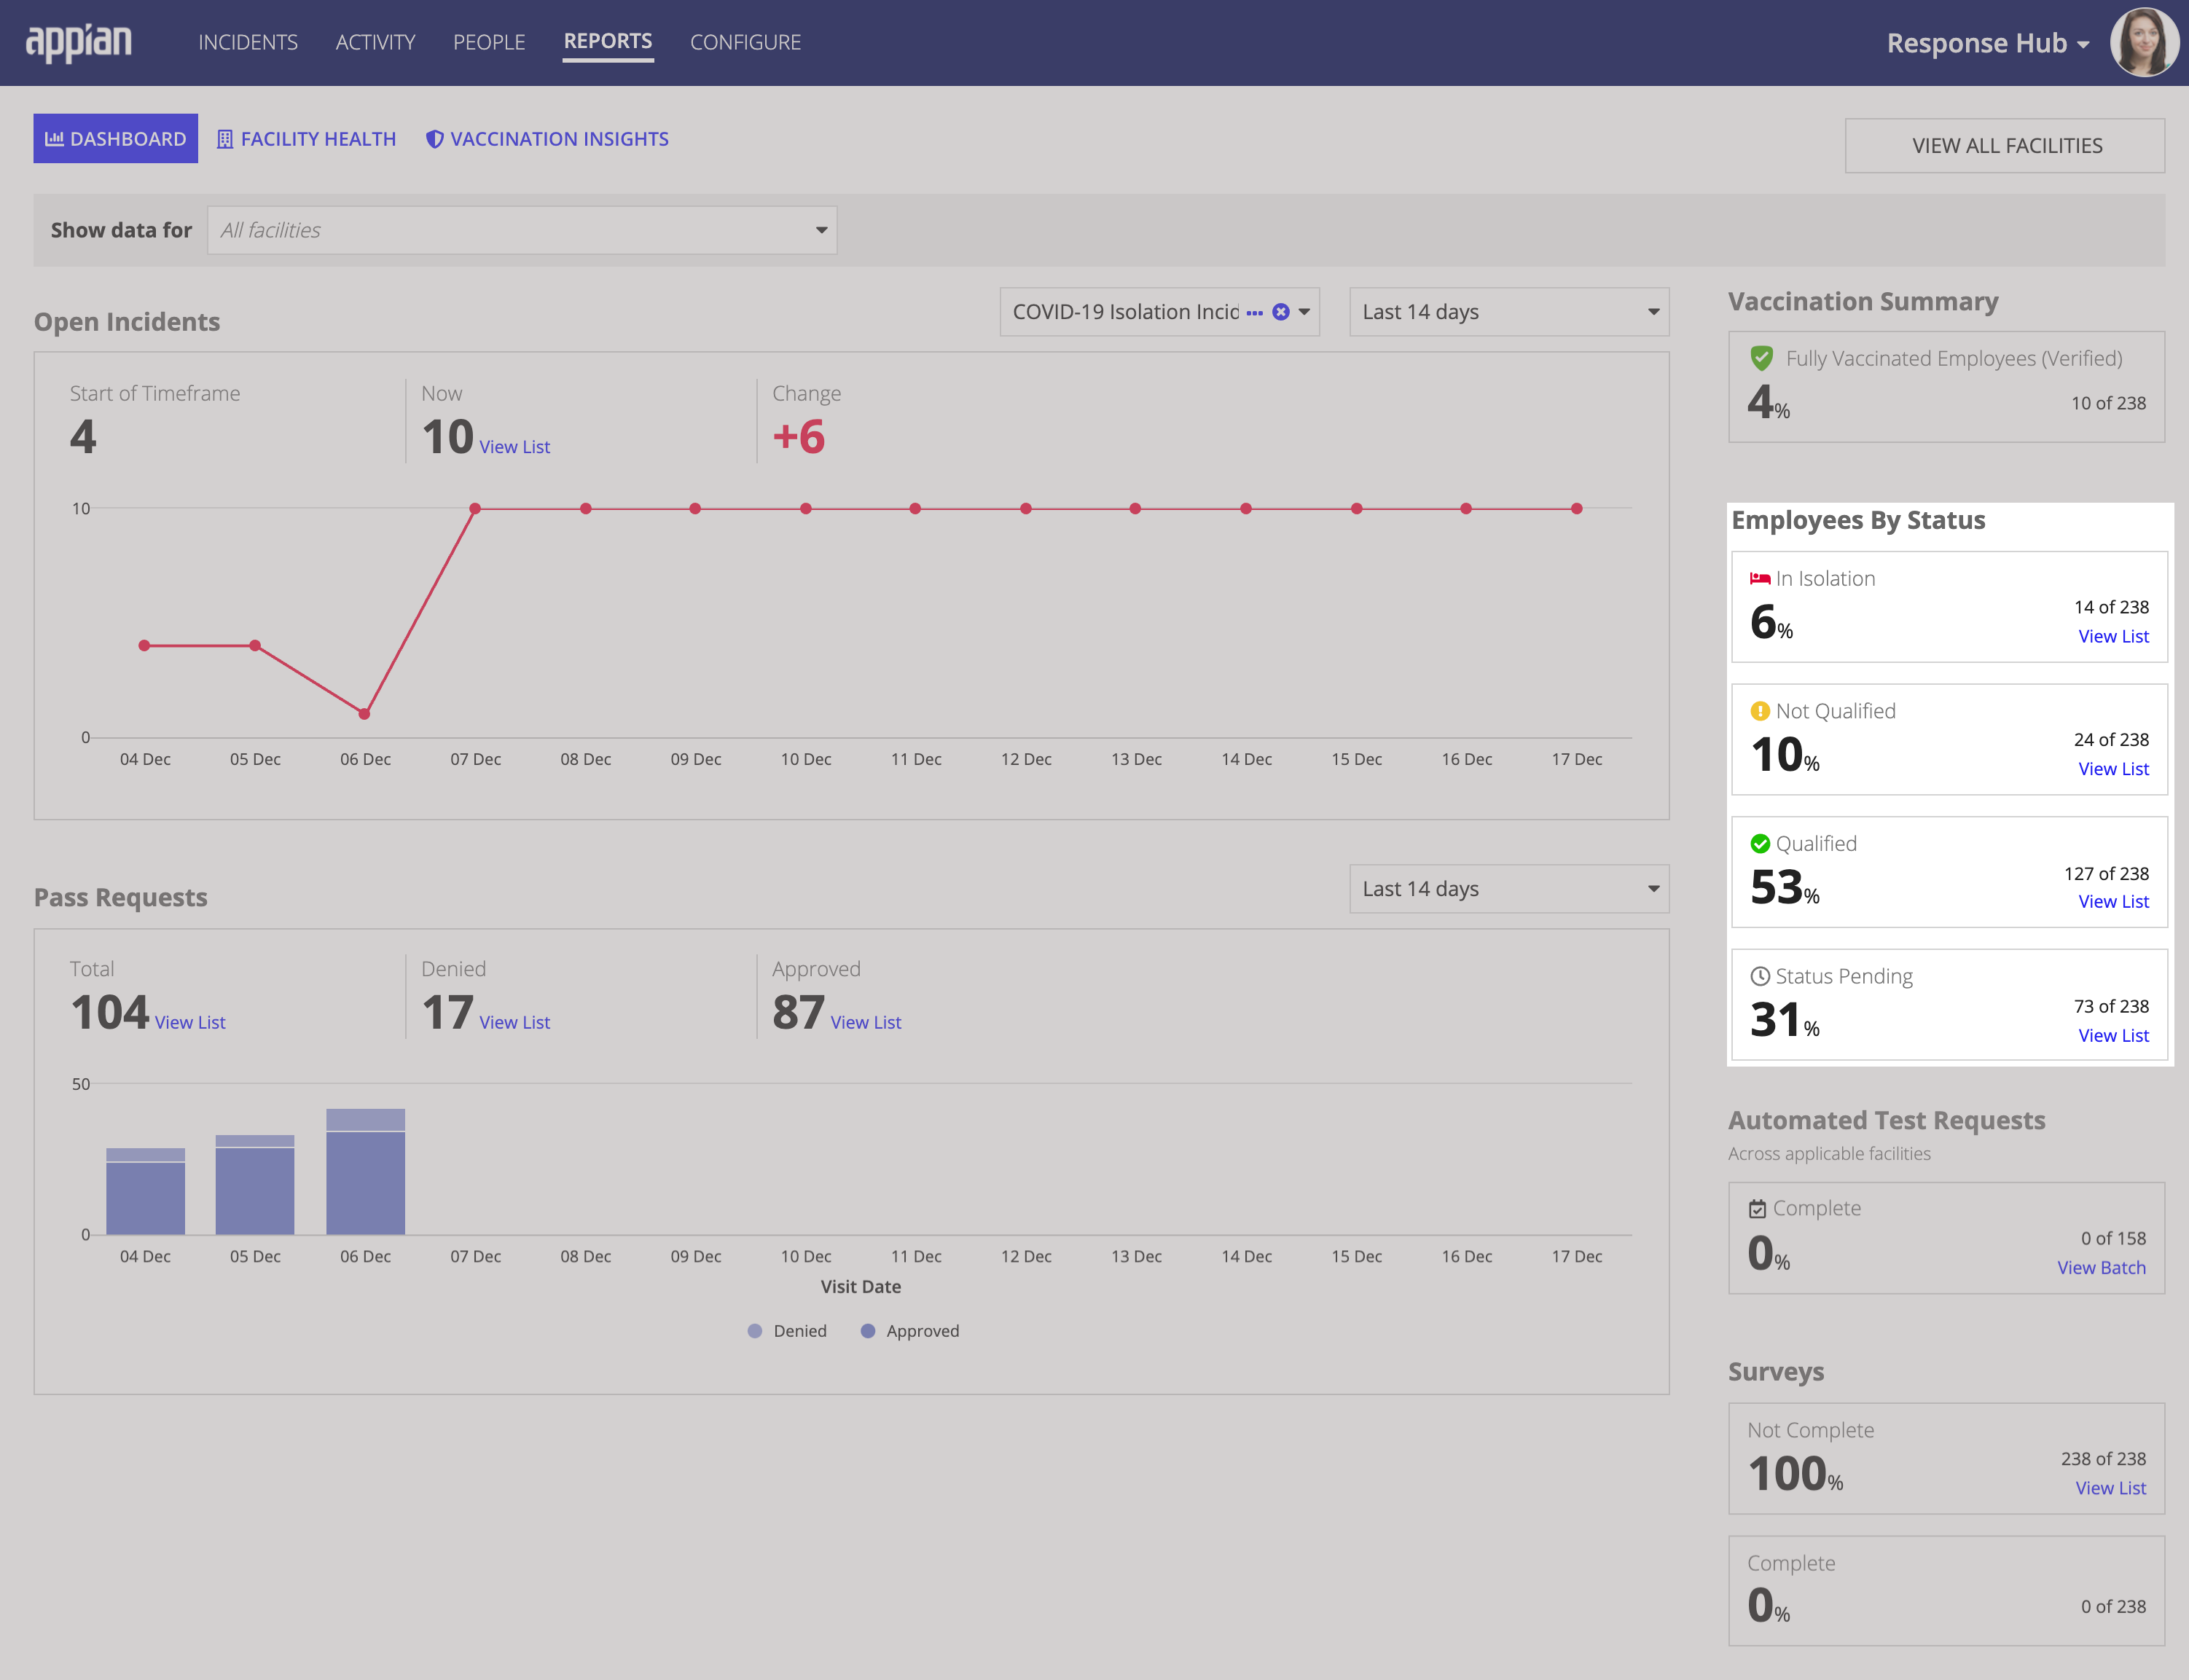Click the In Isolation bed icon
Viewport: 2189px width, 1680px height.
click(1760, 578)
